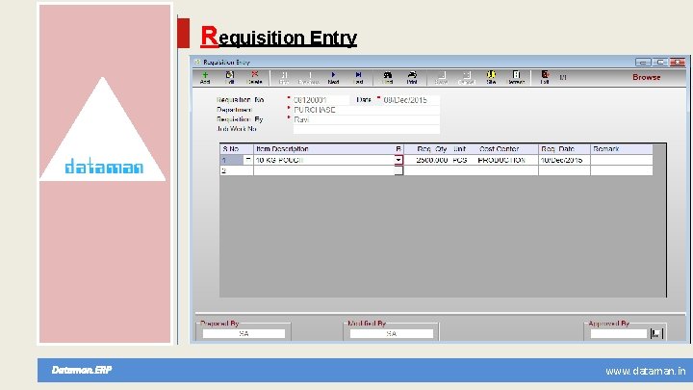Click the empty Job Work No field
The image size is (693, 390).
click(367, 129)
